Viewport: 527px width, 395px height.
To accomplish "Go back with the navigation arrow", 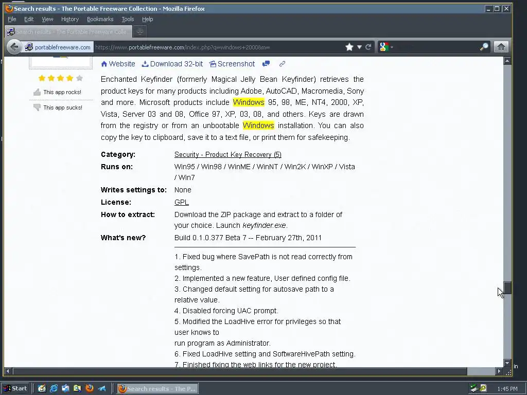I will point(14,47).
